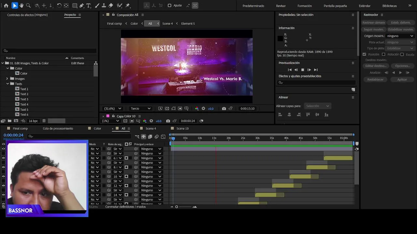Select the Rectangle shape tool

(75, 6)
